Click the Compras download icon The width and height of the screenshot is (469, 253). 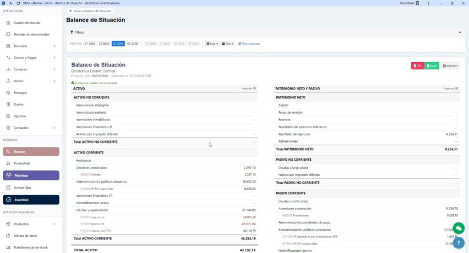[x=8, y=69]
